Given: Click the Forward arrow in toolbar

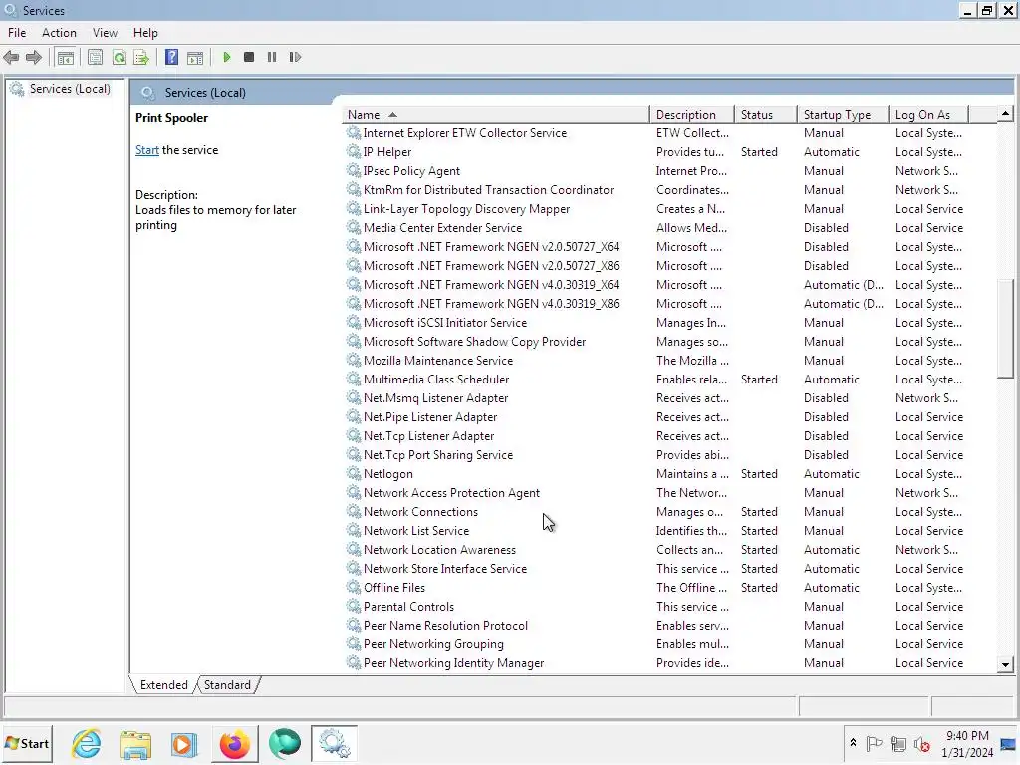Looking at the screenshot, I should 34,57.
